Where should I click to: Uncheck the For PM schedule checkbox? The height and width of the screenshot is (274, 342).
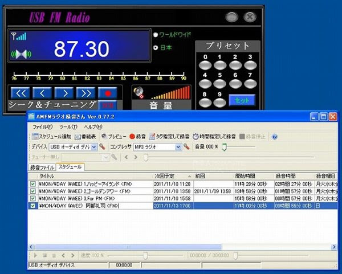(33, 199)
